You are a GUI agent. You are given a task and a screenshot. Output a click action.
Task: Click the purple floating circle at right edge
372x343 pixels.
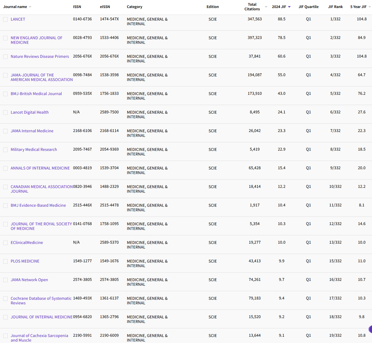(x=370, y=329)
